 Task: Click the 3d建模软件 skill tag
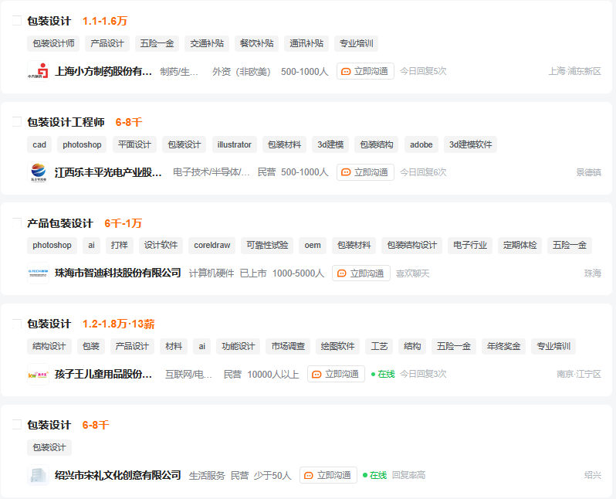pyautogui.click(x=470, y=144)
